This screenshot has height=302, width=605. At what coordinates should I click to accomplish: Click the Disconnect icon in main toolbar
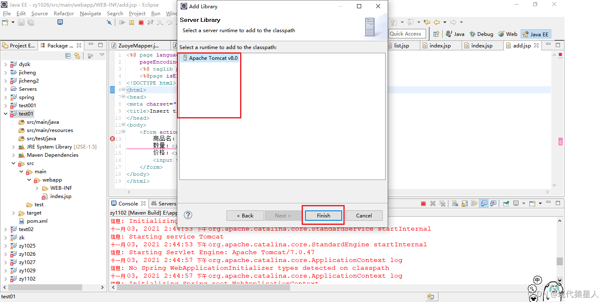150,22
